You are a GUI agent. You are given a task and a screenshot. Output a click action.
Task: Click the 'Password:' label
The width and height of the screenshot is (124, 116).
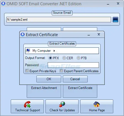tap(32, 65)
